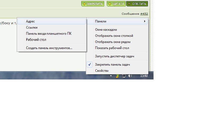Click the green arrow tray icon

117,76
